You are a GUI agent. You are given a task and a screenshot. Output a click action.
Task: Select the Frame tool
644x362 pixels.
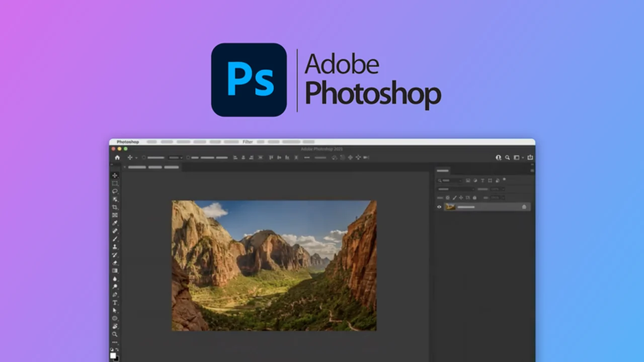(115, 215)
